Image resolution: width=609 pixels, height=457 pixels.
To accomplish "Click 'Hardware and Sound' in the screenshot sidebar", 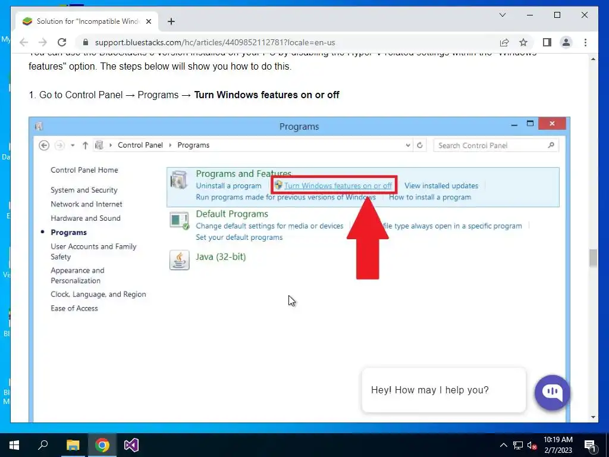I will click(86, 218).
